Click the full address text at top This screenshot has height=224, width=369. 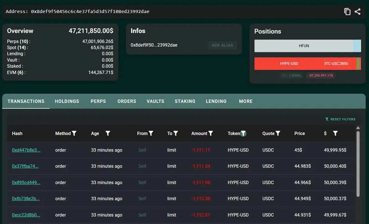(x=90, y=11)
